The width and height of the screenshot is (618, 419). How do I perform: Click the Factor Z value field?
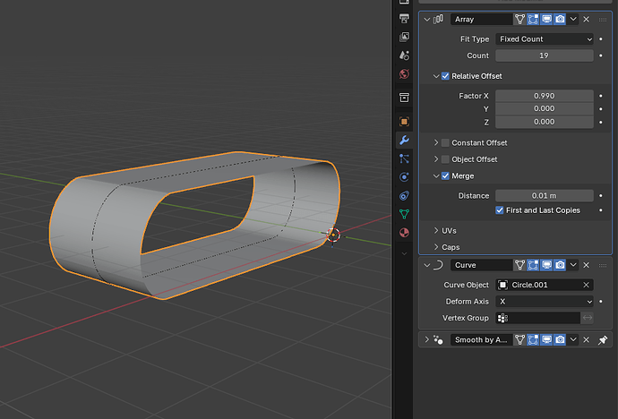[x=545, y=122]
